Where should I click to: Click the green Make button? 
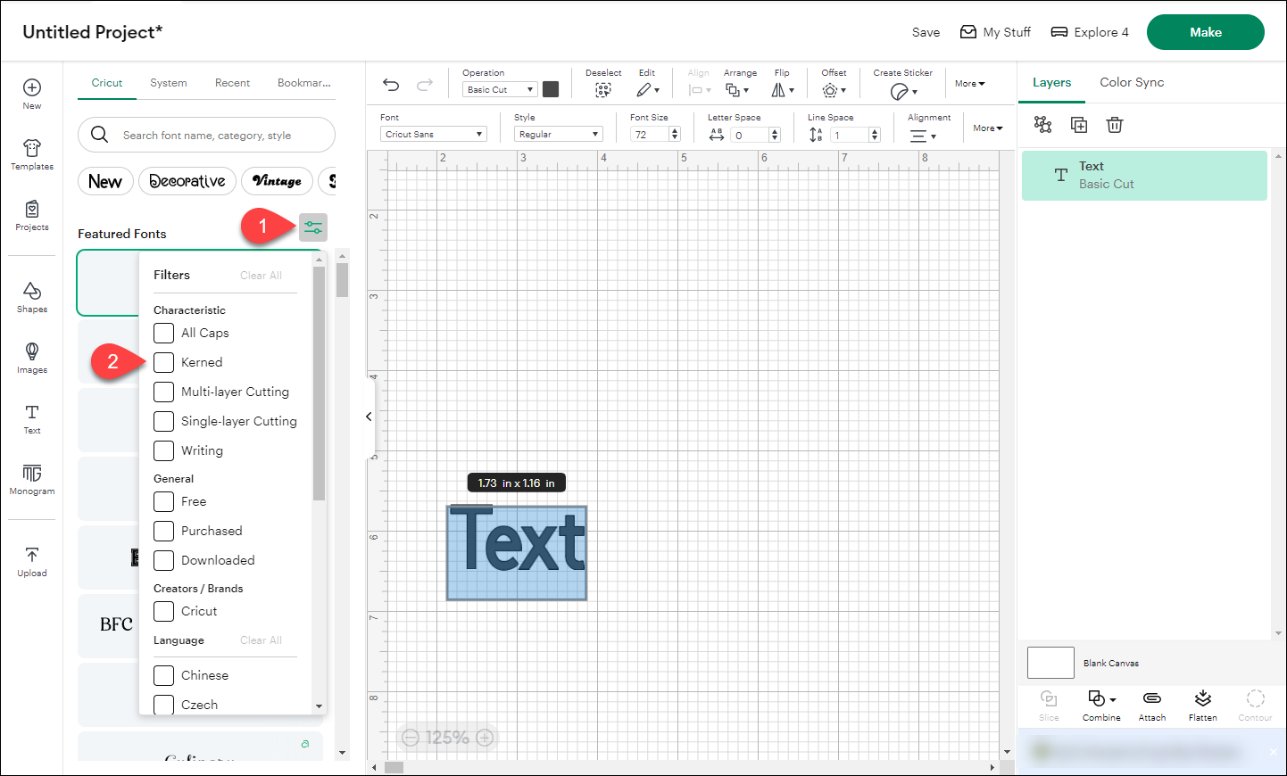point(1205,31)
